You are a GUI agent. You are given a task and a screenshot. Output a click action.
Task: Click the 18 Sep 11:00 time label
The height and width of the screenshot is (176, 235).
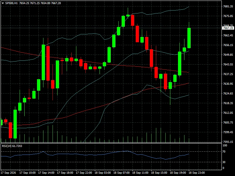click(x=140, y=173)
